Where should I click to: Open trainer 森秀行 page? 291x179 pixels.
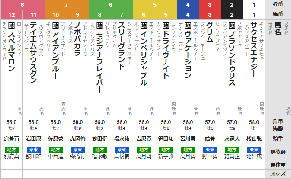click(77, 157)
